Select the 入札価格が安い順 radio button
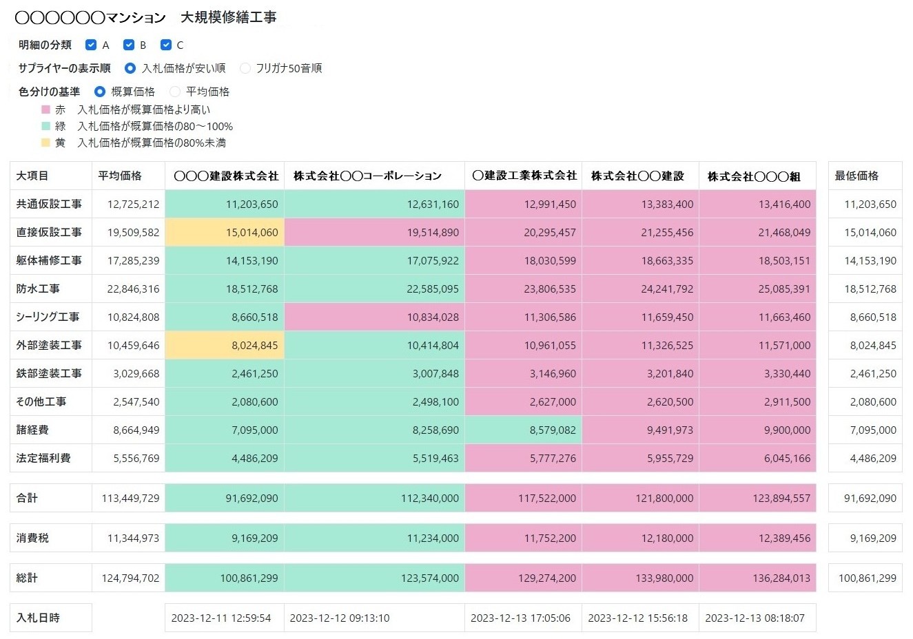The width and height of the screenshot is (913, 639). pyautogui.click(x=130, y=68)
